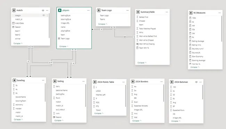Click the Team Win % measure icon

coord(137,48)
